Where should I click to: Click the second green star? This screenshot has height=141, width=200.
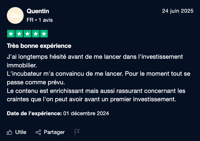(x=19, y=34)
